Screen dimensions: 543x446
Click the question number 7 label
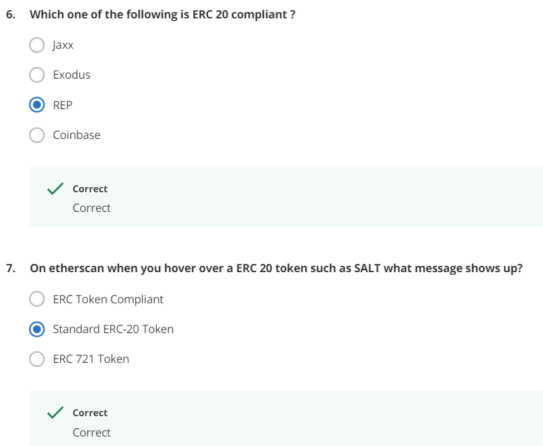pos(10,268)
